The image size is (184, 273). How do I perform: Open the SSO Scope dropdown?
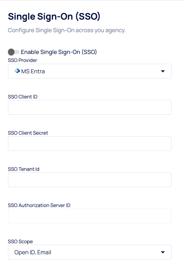pos(90,252)
